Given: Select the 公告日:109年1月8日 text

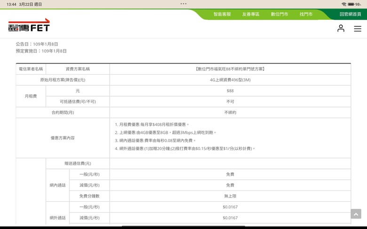Looking at the screenshot, I should pyautogui.click(x=37, y=44).
